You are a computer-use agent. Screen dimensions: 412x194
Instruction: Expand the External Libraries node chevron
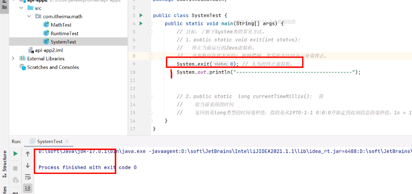(x=13, y=58)
